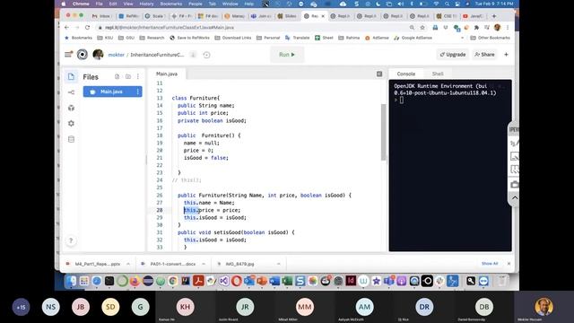The width and height of the screenshot is (574, 323).
Task: Expand options for IMG_8479.jpg download
Action: point(279,264)
